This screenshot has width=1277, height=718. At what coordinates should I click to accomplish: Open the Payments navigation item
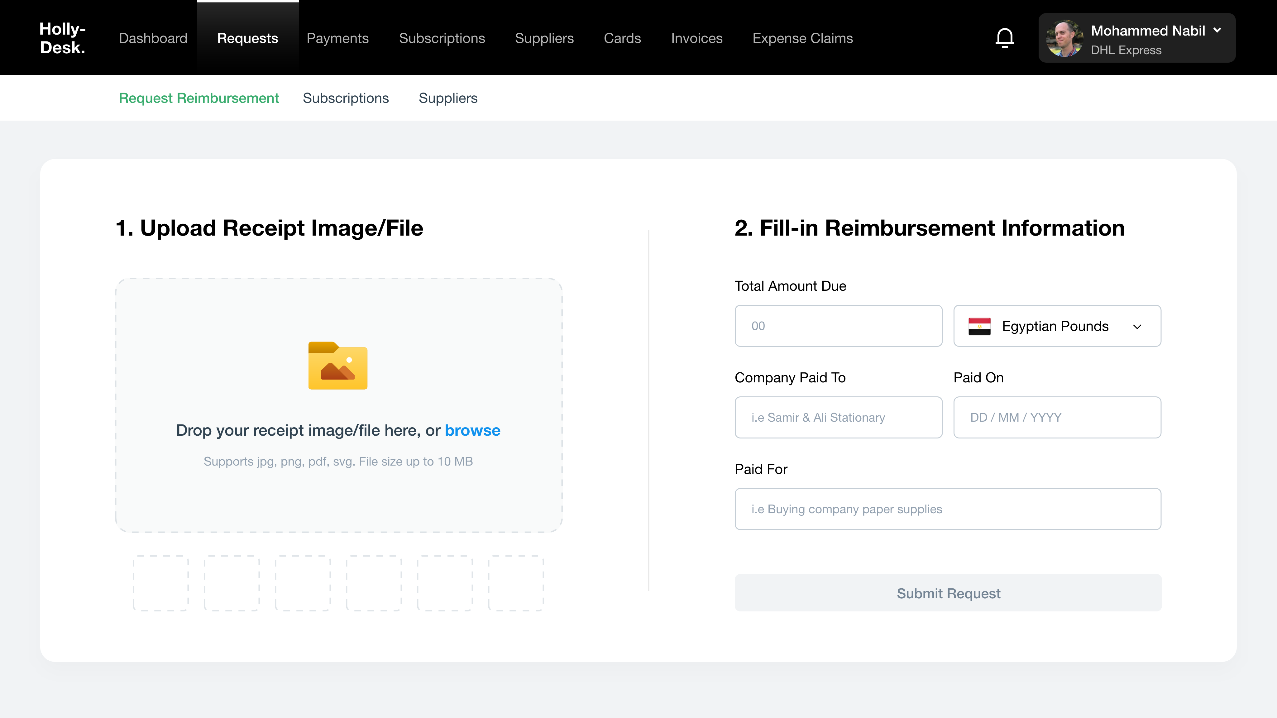tap(337, 38)
